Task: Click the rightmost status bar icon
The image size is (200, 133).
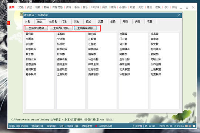Action: tap(194, 126)
